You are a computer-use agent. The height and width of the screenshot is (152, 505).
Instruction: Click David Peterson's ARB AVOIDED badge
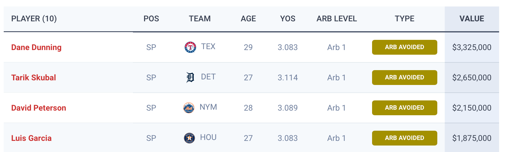click(404, 108)
